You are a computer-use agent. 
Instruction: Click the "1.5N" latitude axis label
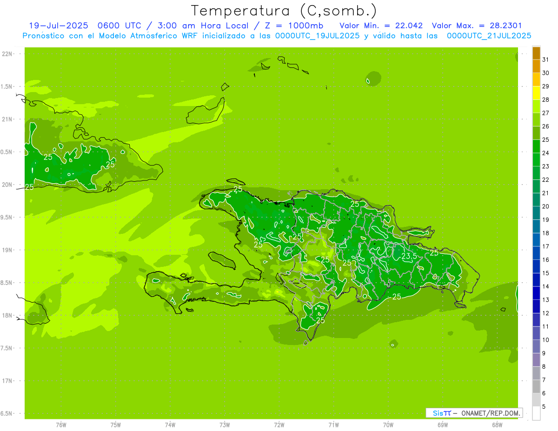pyautogui.click(x=7, y=86)
